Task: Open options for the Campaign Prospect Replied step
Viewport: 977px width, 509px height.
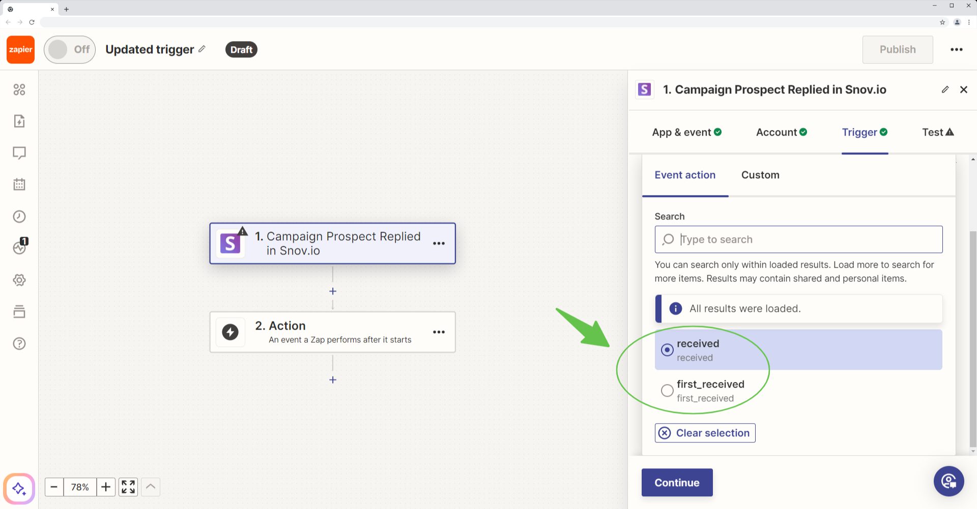Action: (439, 243)
